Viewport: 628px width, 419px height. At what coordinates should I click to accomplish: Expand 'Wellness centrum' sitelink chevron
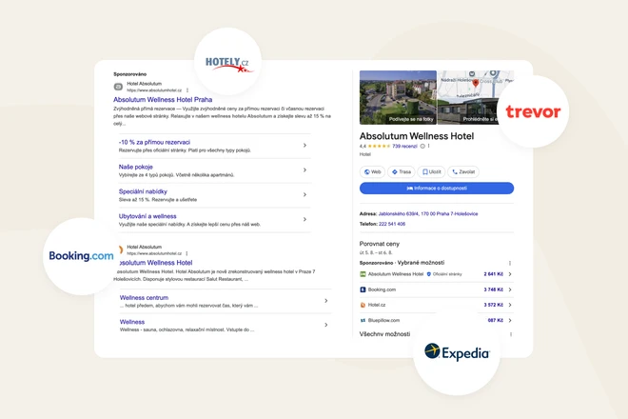(326, 300)
